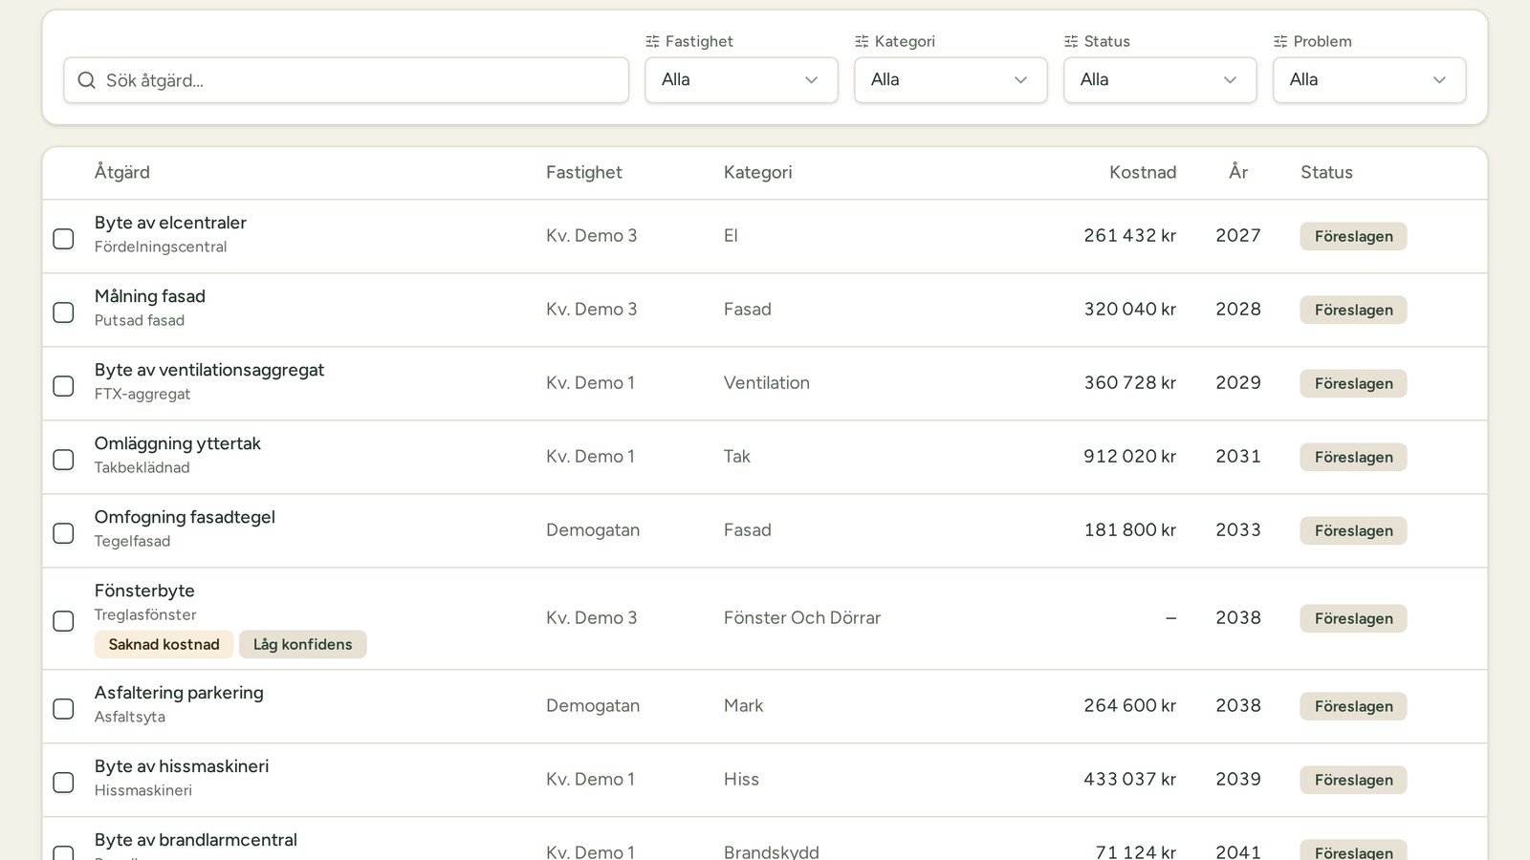Open the Status filter dropdown
The width and height of the screenshot is (1530, 860).
point(1160,80)
